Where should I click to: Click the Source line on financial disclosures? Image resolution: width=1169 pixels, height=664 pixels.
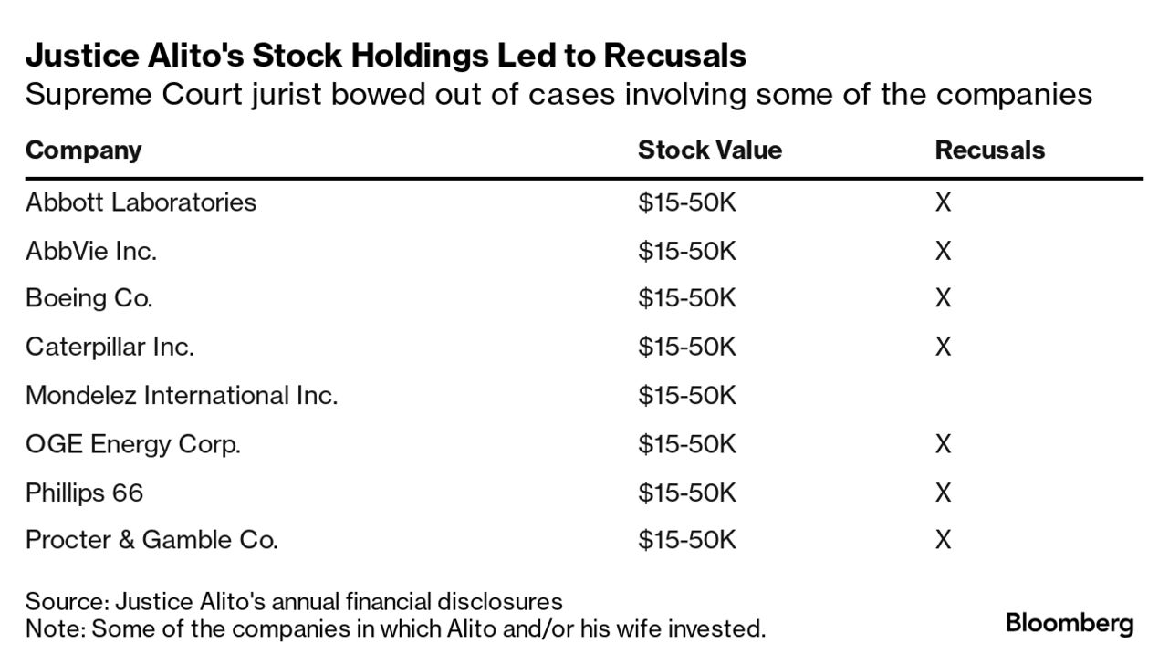294,602
